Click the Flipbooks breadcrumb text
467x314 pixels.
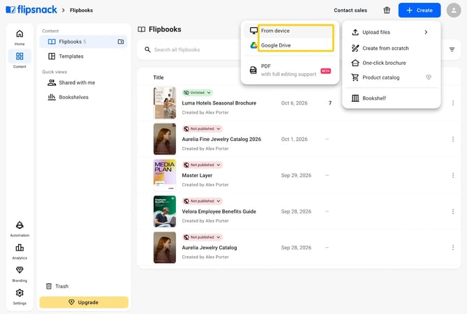click(x=81, y=10)
